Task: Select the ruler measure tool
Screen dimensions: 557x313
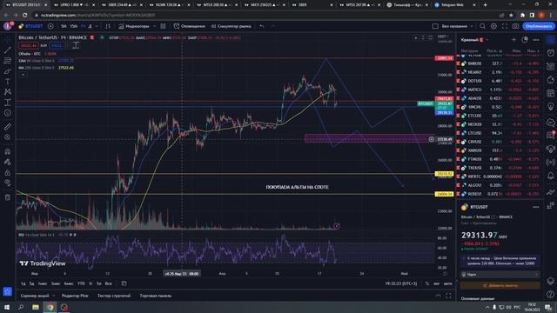Action: click(8, 127)
